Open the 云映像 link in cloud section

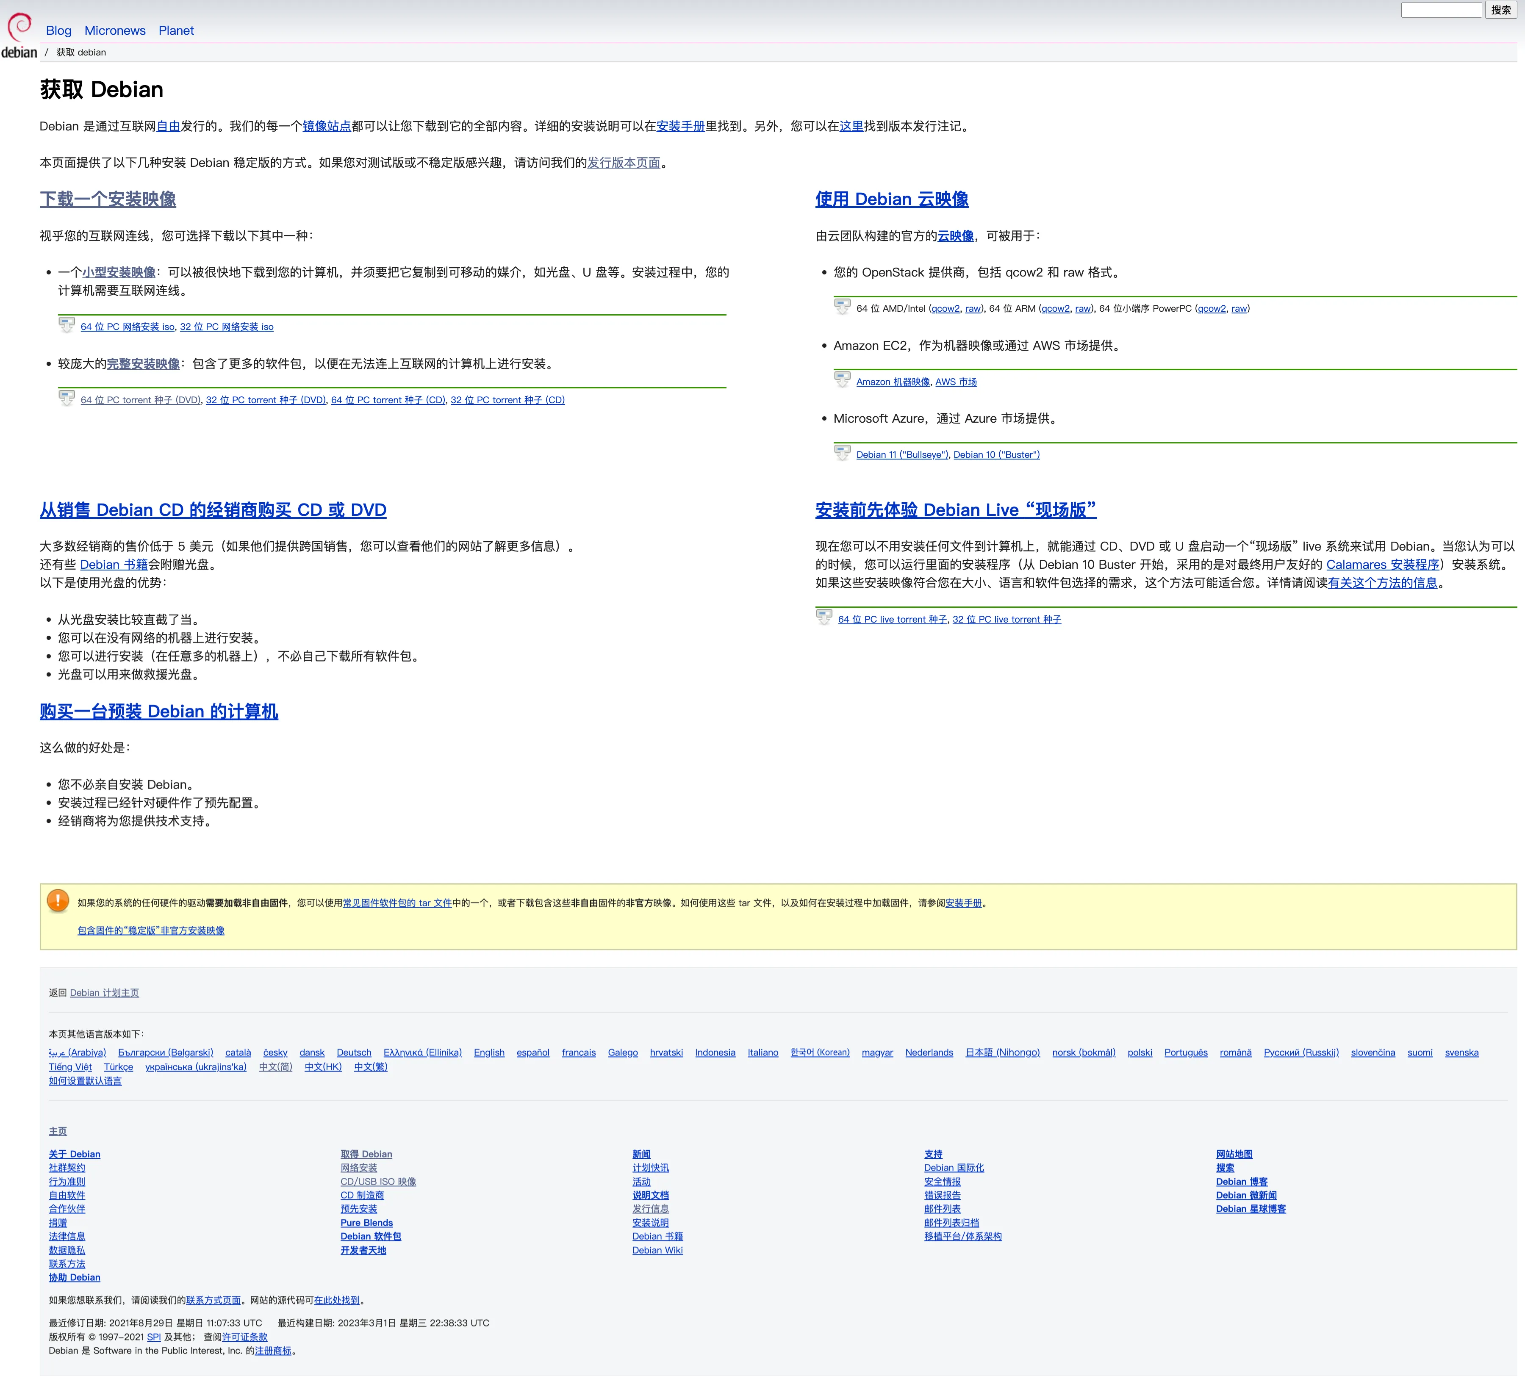pos(956,236)
